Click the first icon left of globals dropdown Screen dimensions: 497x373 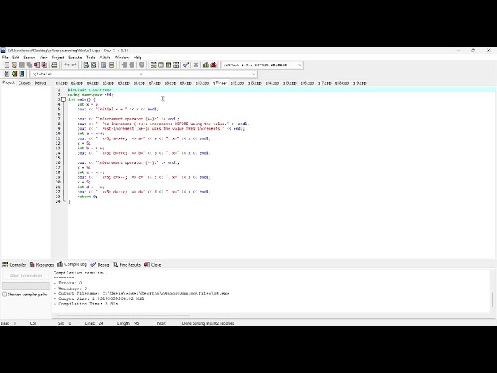point(7,74)
